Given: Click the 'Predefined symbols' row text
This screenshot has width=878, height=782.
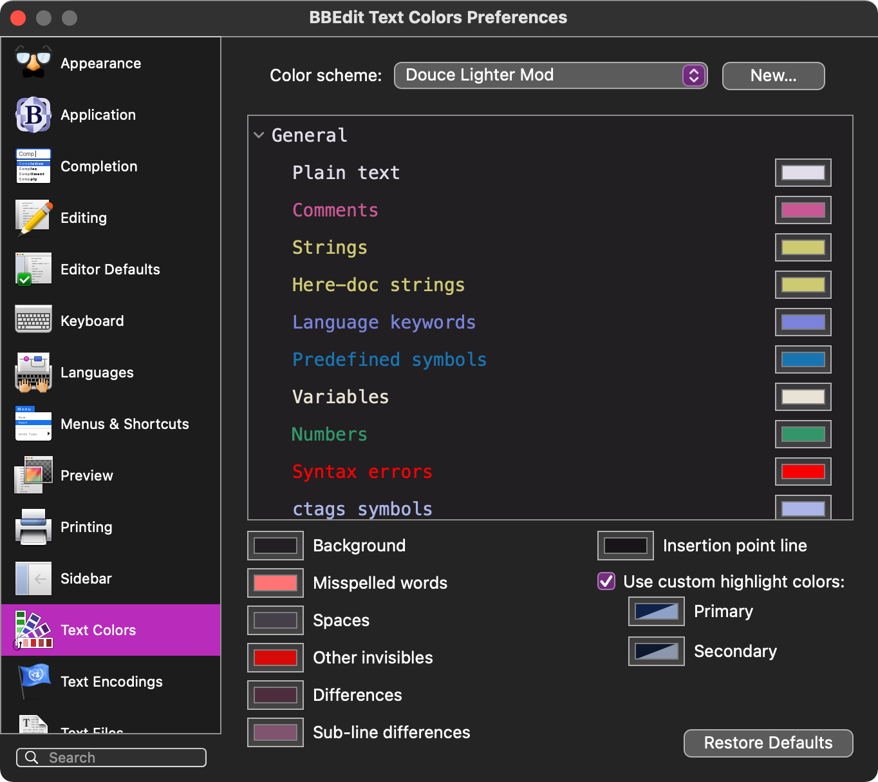Looking at the screenshot, I should tap(389, 359).
